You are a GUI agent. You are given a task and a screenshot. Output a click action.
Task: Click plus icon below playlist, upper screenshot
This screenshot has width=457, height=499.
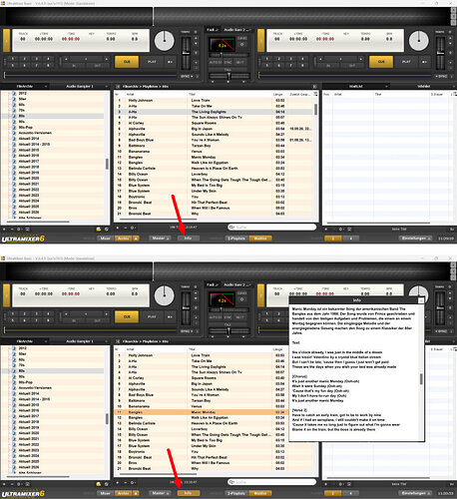[x=118, y=228]
